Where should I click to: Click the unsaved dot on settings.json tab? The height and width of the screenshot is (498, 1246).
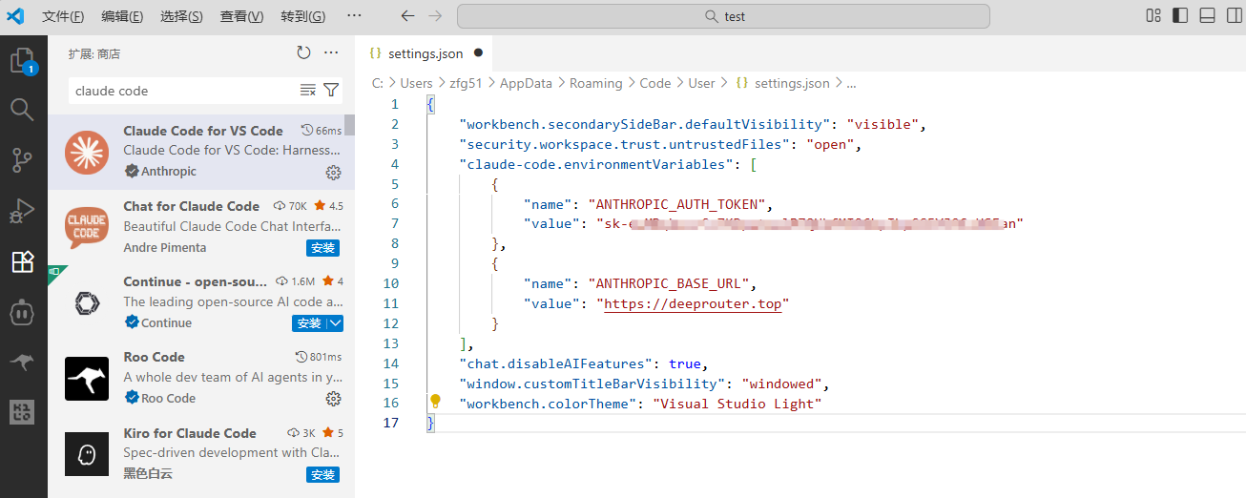tap(478, 53)
